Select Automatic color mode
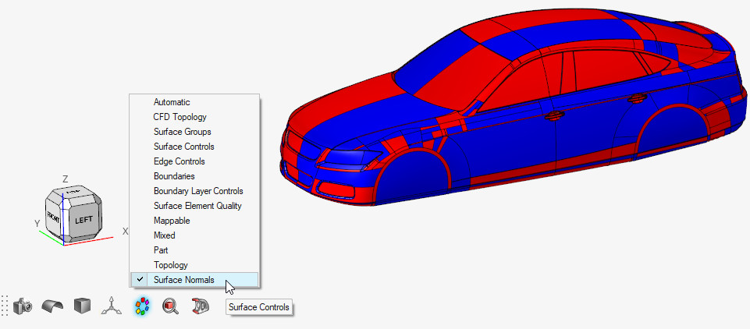The width and height of the screenshot is (750, 329). point(172,102)
